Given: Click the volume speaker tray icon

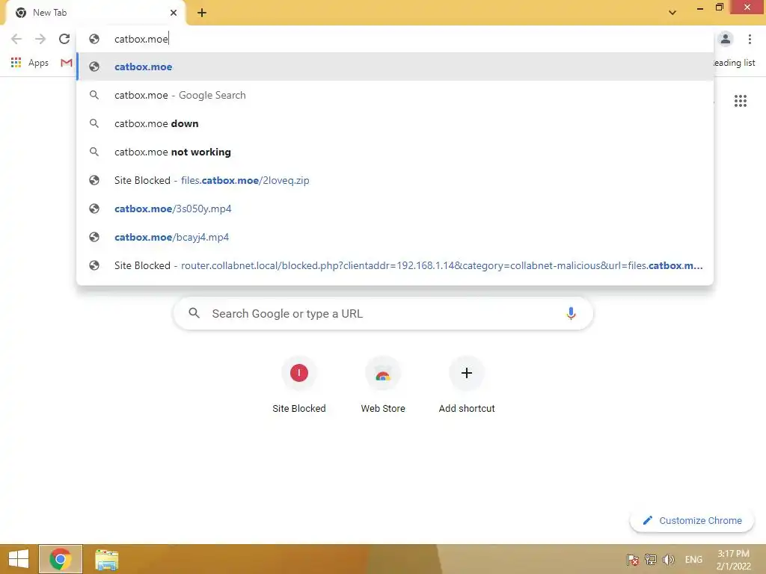Looking at the screenshot, I should pyautogui.click(x=668, y=559).
